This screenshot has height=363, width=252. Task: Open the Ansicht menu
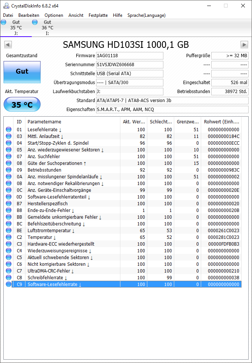click(x=76, y=15)
